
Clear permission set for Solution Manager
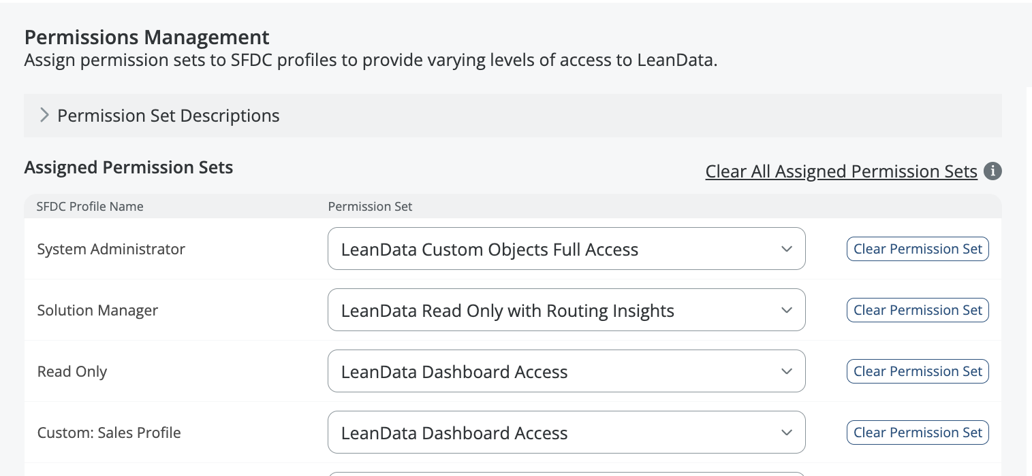917,310
